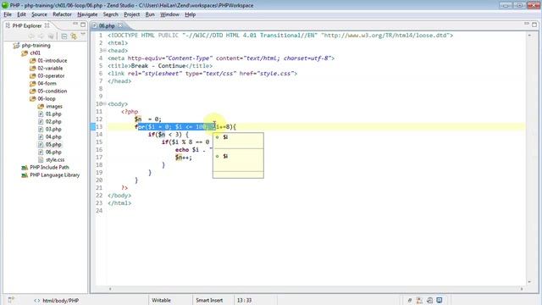Click the circular-arrow icon in status bar
This screenshot has width=542, height=305.
(x=429, y=300)
